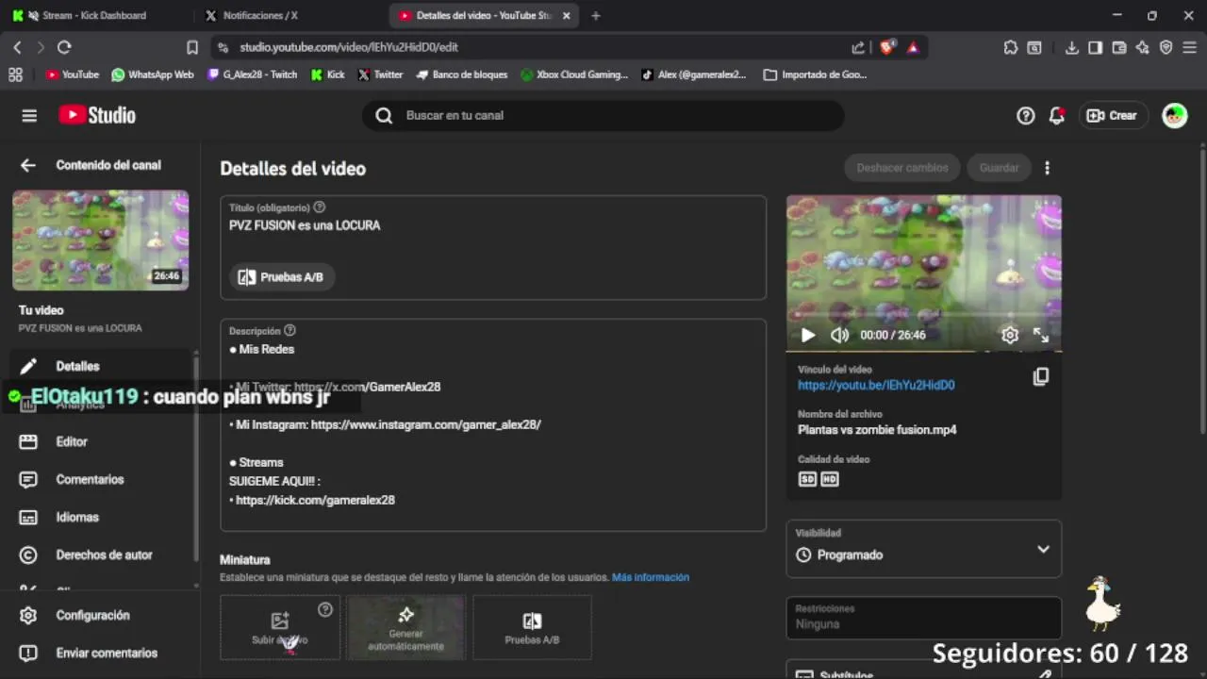Open the notifications bell

coord(1057,115)
